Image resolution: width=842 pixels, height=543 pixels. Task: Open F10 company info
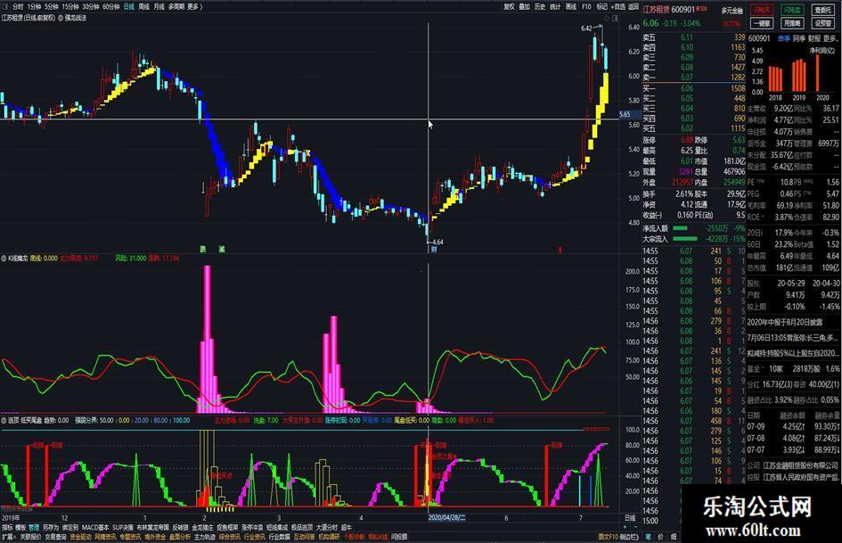(x=586, y=6)
